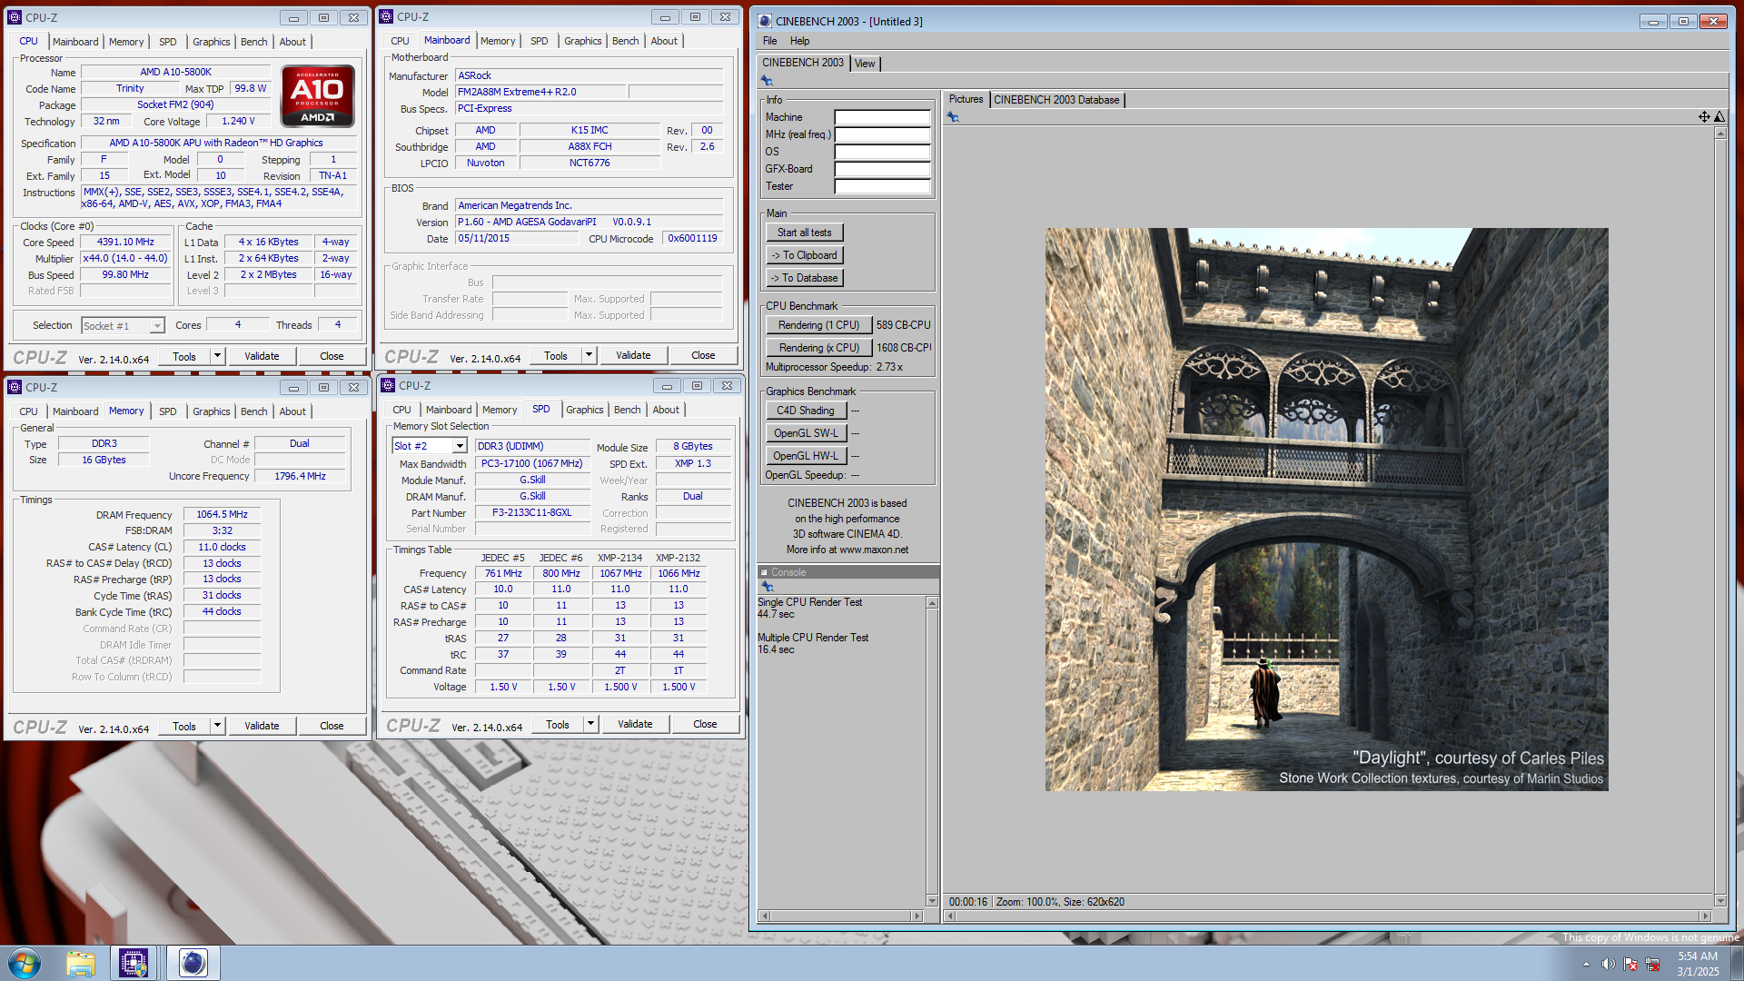Screen dimensions: 1744x981
Task: Collapse the Console panel using its header icon
Action: coord(764,572)
